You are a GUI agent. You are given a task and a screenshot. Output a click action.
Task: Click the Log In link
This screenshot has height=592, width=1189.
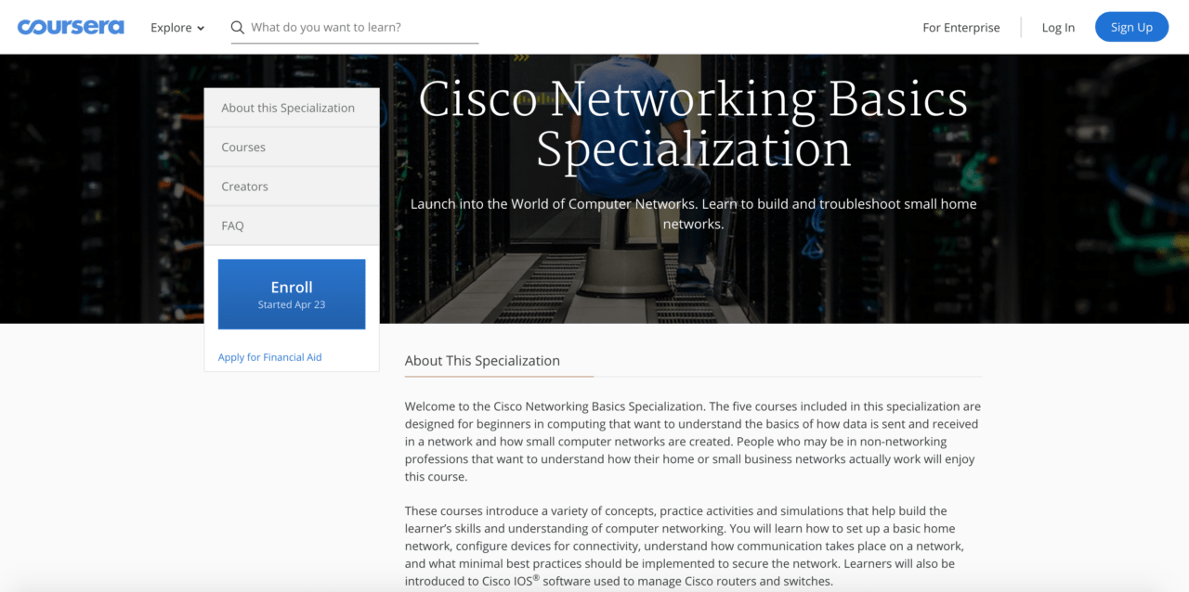1058,28
